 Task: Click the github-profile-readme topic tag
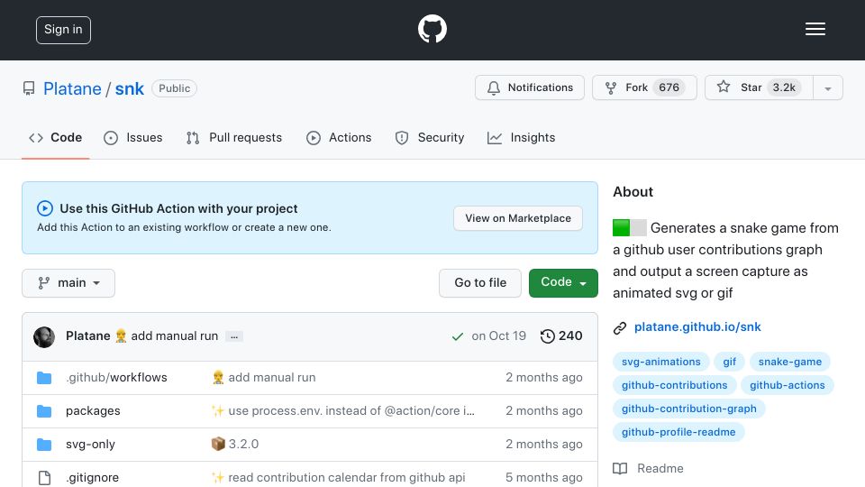coord(678,432)
